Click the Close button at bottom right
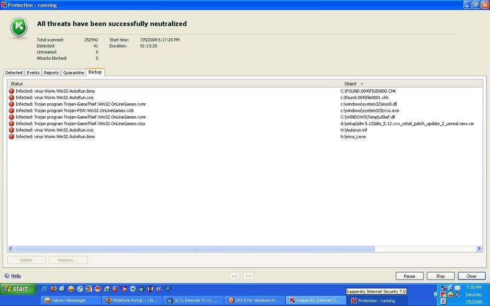 [471, 276]
